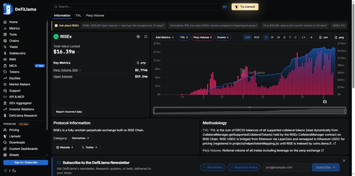Viewport: 355px width, 176px height.
Task: Download chart as .csv
Action: pos(323,37)
